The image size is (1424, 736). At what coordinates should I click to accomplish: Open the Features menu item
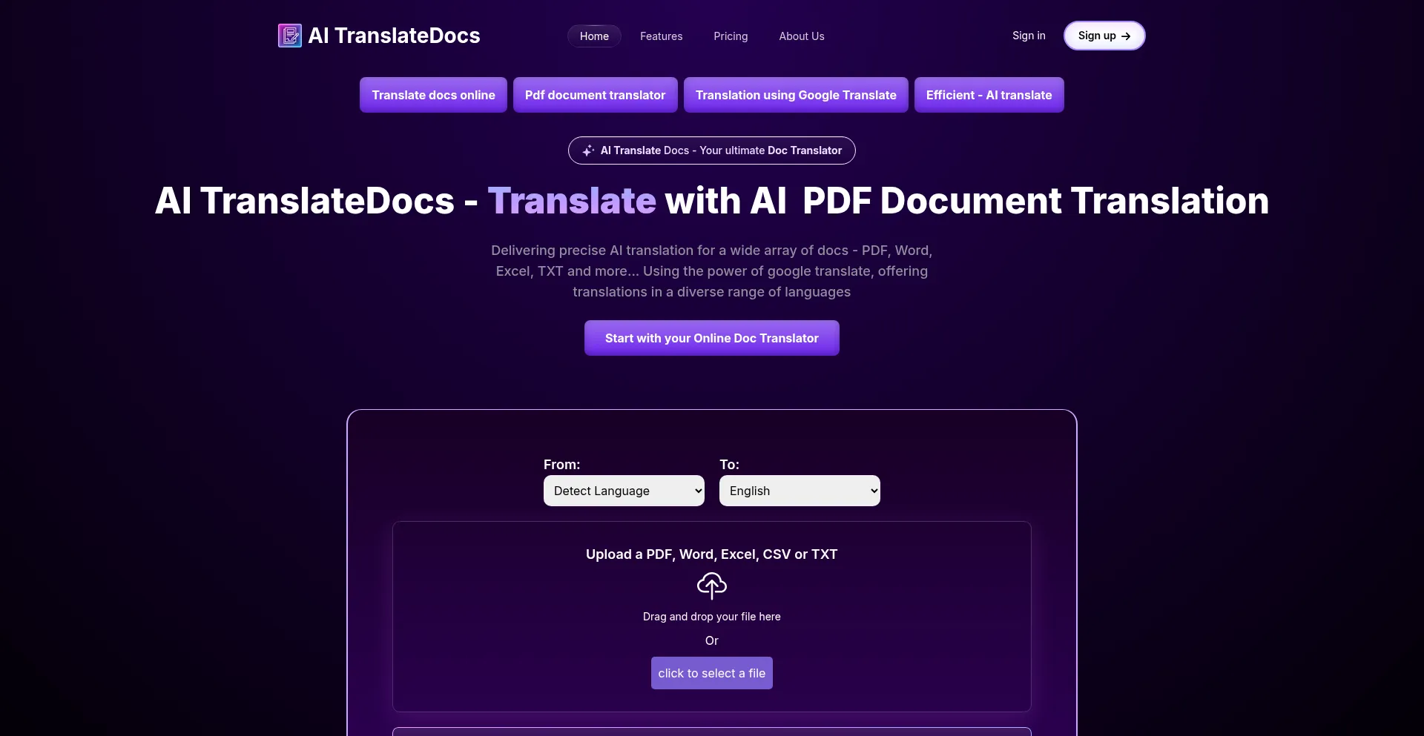pos(661,36)
